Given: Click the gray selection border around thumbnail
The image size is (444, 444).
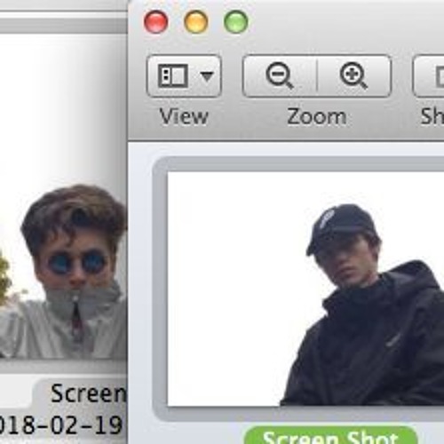Looking at the screenshot, I should pyautogui.click(x=160, y=289).
